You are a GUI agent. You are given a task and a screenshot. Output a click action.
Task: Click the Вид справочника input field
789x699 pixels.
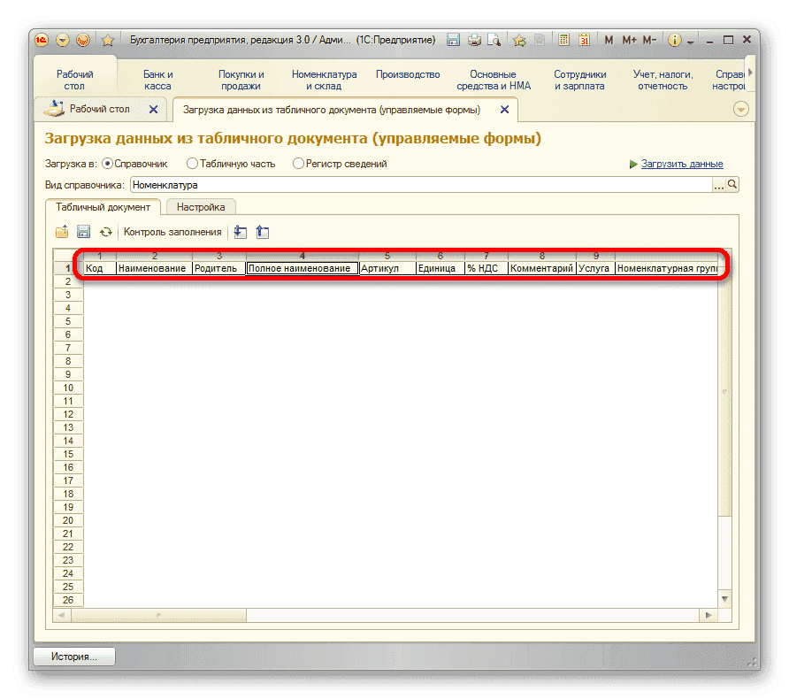click(420, 185)
